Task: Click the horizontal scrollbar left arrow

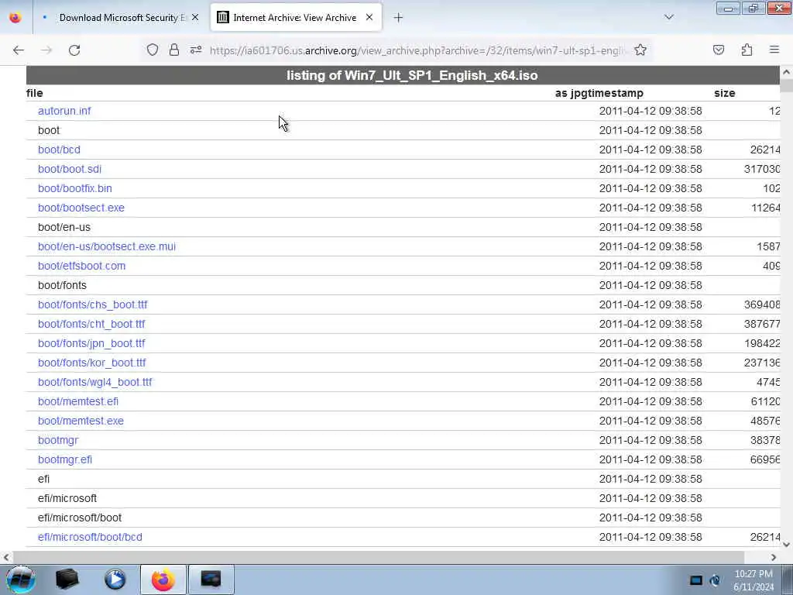Action: tap(6, 558)
